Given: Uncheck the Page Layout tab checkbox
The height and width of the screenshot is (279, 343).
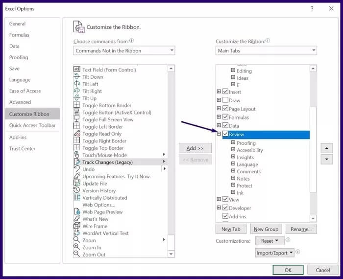Looking at the screenshot, I should tap(225, 108).
